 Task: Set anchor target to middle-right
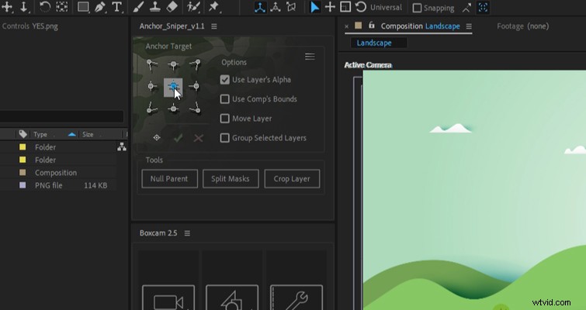click(x=195, y=87)
